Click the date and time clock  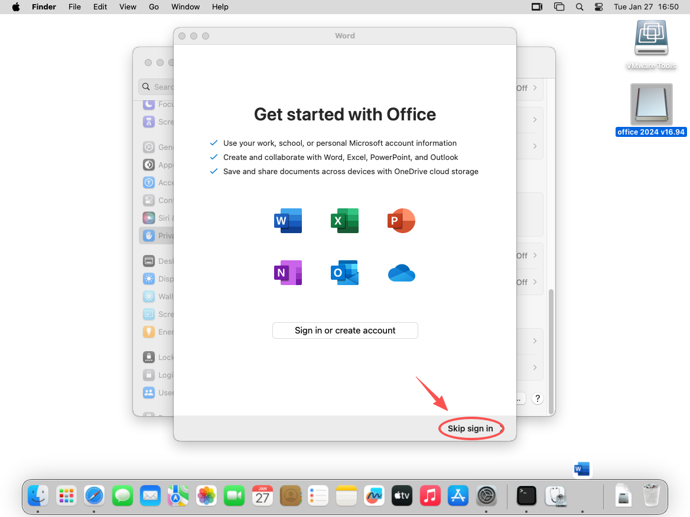646,7
